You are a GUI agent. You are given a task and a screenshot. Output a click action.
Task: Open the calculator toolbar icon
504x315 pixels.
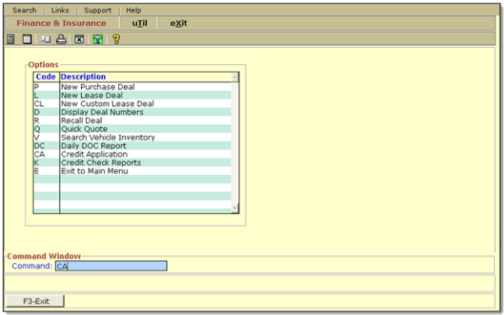11,39
